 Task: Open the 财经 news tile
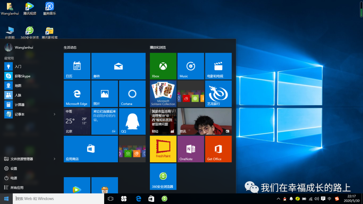pyautogui.click(x=163, y=121)
